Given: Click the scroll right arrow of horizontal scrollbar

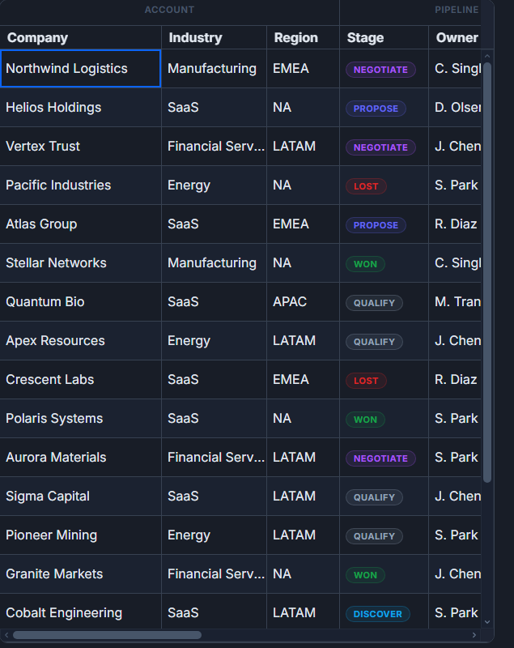Looking at the screenshot, I should pyautogui.click(x=474, y=635).
